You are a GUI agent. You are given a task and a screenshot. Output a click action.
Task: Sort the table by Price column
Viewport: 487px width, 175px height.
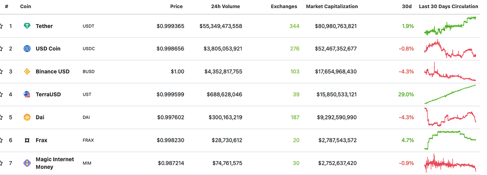(x=176, y=6)
